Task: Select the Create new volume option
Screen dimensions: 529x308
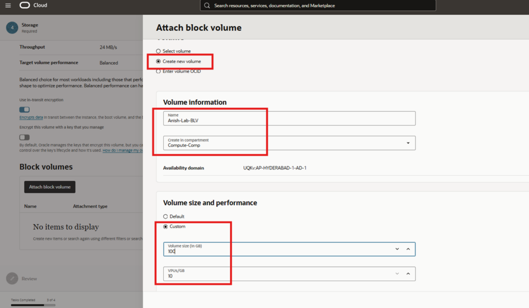Action: click(x=159, y=61)
